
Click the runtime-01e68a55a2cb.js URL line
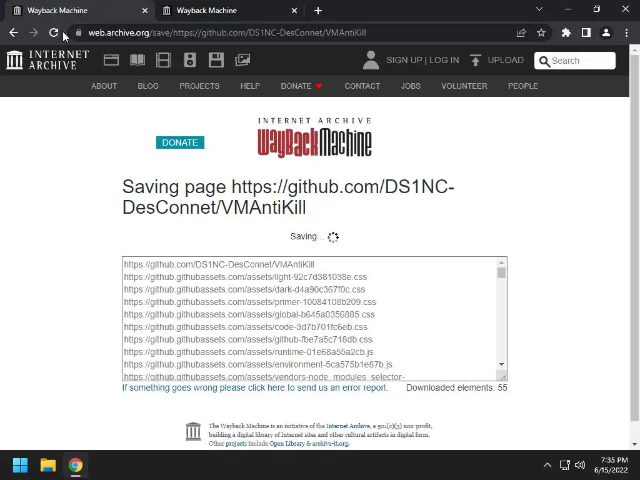coord(249,352)
